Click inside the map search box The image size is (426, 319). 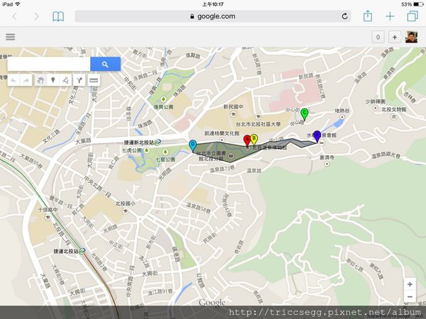[49, 64]
